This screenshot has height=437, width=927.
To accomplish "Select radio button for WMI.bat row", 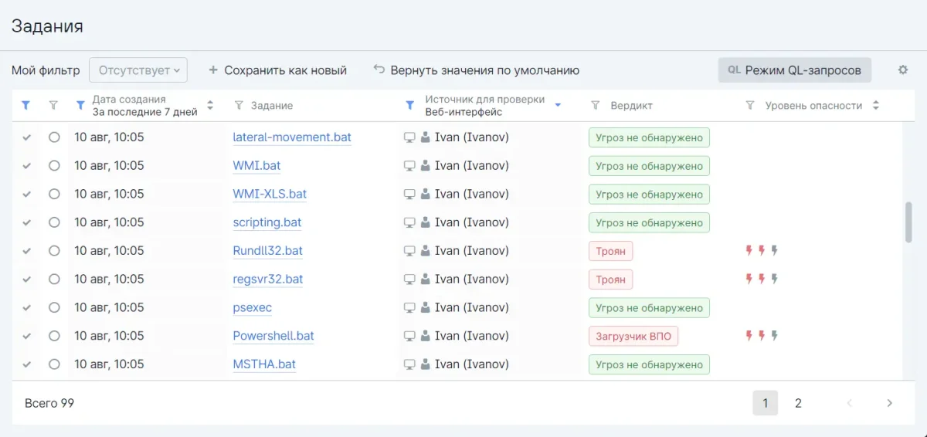I will pos(54,165).
